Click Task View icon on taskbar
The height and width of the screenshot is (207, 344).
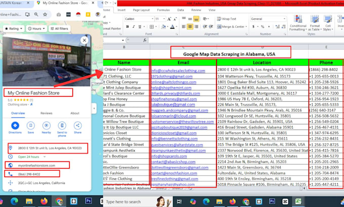[x=179, y=201]
